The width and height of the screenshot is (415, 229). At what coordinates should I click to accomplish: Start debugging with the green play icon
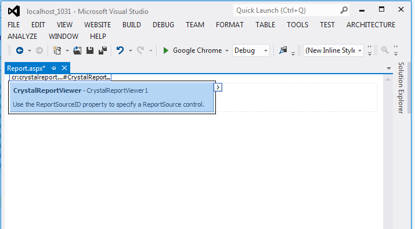click(166, 50)
